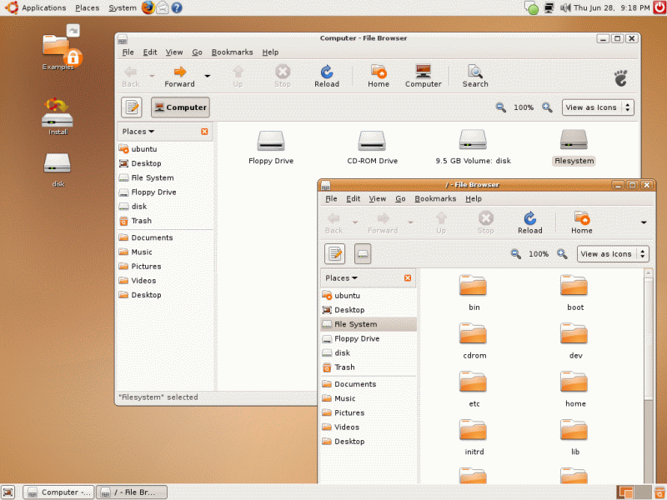
Task: Click Home in the / File Browser toolbar
Action: click(581, 223)
